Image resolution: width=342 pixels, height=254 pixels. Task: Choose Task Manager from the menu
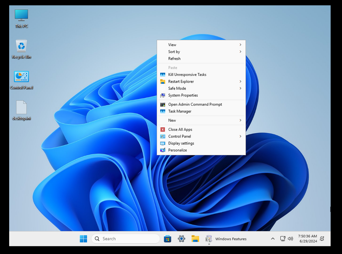pos(201,111)
